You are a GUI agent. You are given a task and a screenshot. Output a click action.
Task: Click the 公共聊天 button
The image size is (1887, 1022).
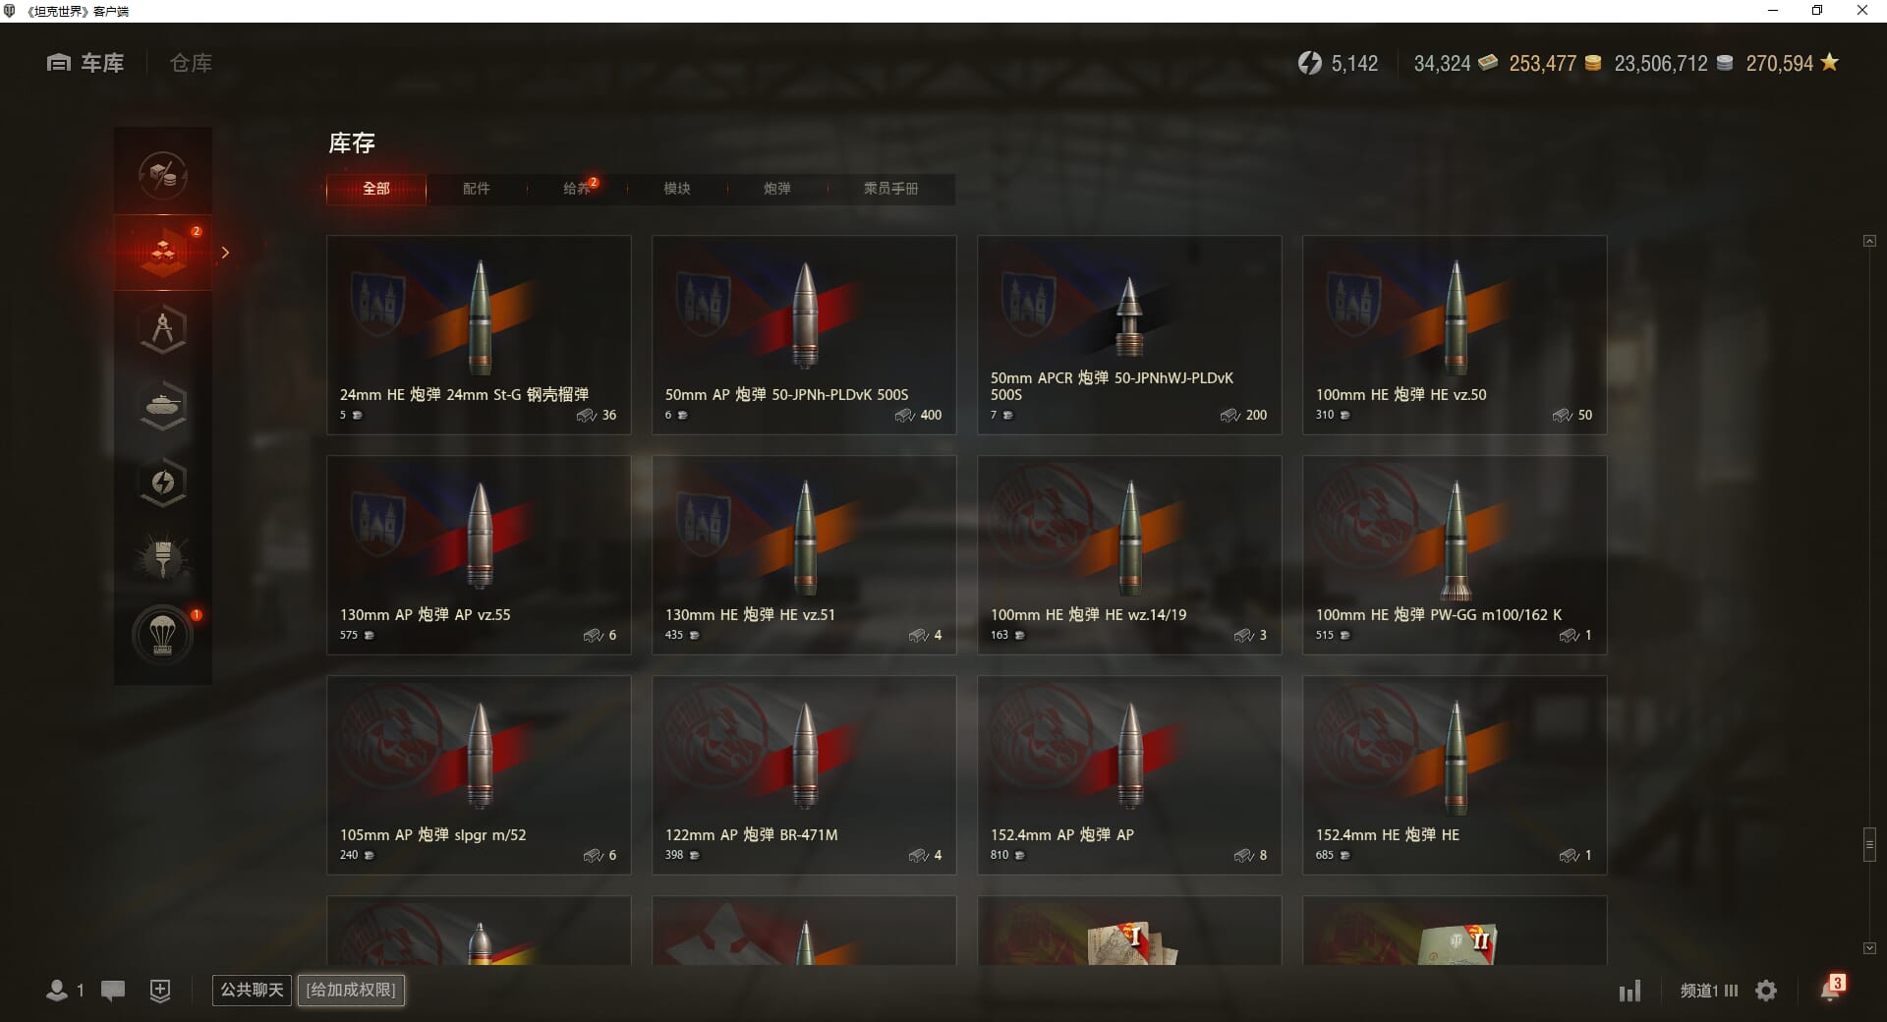252,990
